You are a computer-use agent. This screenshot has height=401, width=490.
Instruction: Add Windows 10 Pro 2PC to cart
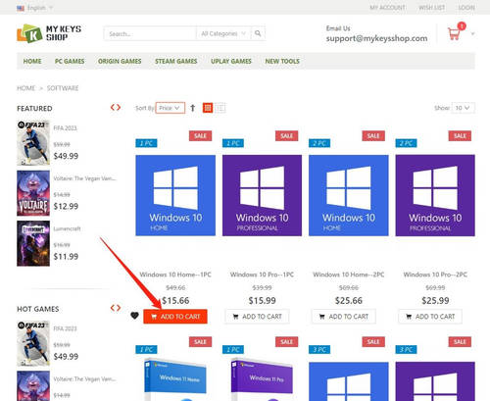(430, 317)
